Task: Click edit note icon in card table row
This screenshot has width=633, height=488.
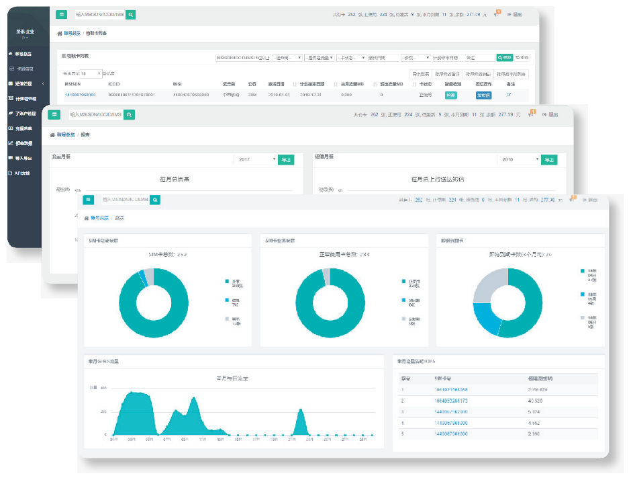Action: (x=510, y=95)
